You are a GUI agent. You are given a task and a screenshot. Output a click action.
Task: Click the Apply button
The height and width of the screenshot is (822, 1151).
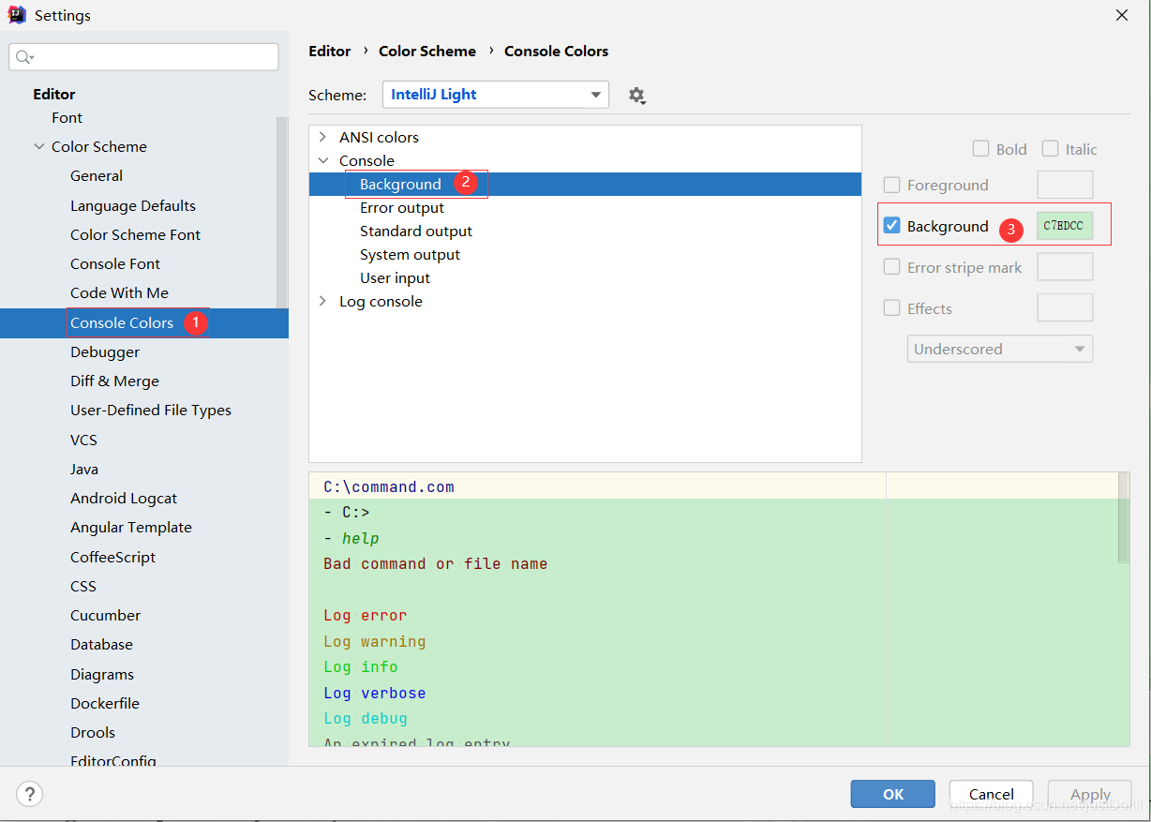(x=1090, y=794)
